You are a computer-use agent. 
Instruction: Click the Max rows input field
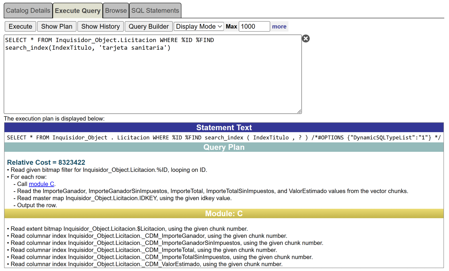pyautogui.click(x=254, y=27)
